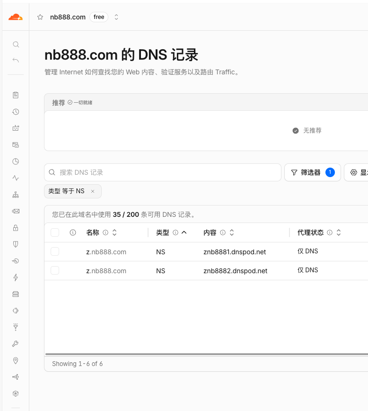368x411 pixels.
Task: Click the 一切就绪 status label
Action: click(x=83, y=103)
